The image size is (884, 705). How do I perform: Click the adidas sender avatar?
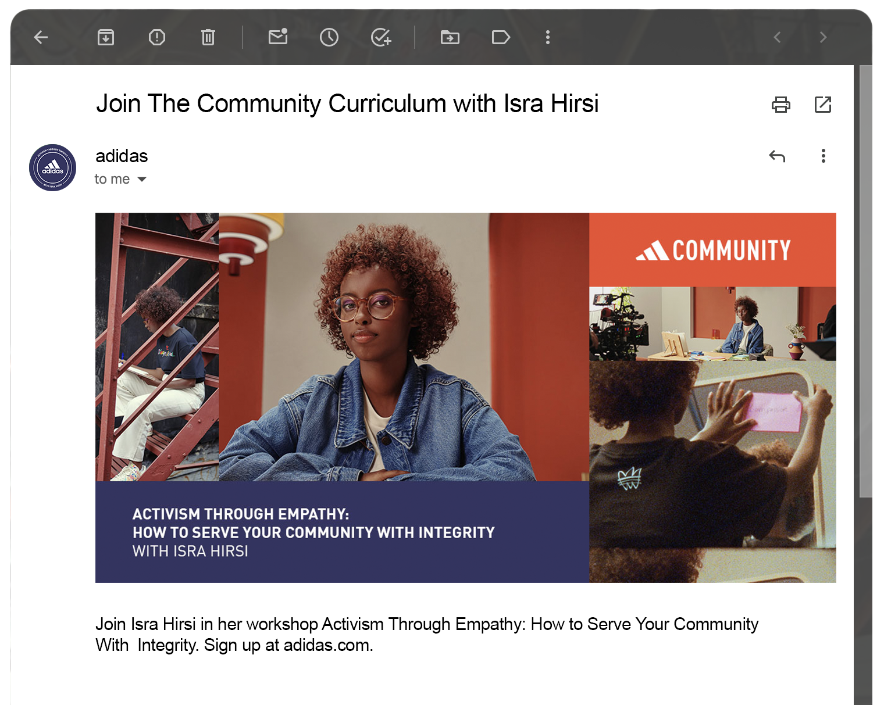point(53,168)
